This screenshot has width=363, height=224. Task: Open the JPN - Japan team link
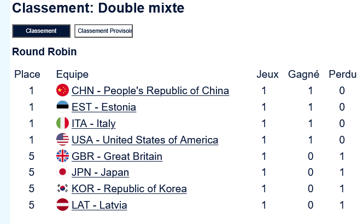pyautogui.click(x=101, y=173)
